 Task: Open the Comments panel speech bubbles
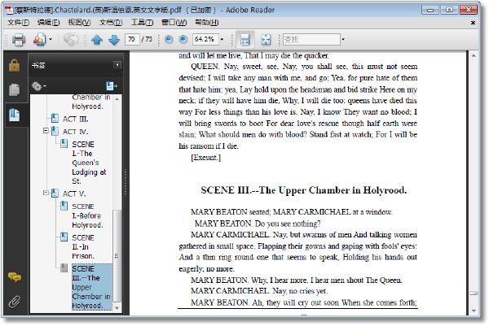[x=15, y=277]
